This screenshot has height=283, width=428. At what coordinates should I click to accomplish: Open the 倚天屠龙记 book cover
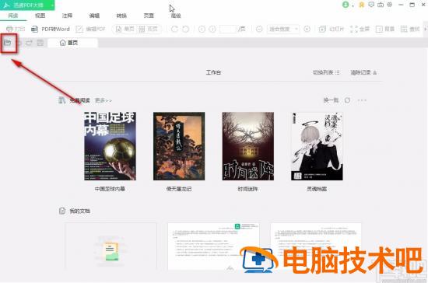[x=179, y=146]
